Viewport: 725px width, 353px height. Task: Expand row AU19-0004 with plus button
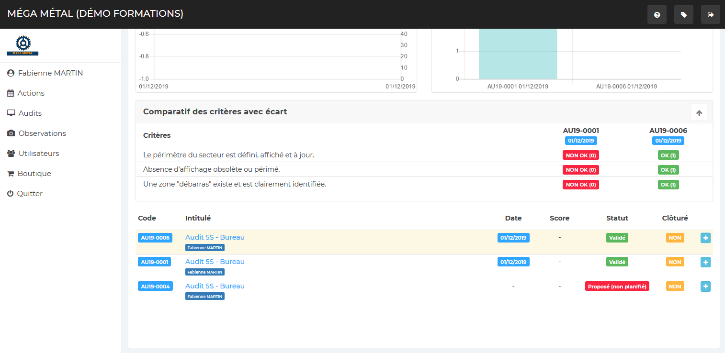pyautogui.click(x=705, y=287)
